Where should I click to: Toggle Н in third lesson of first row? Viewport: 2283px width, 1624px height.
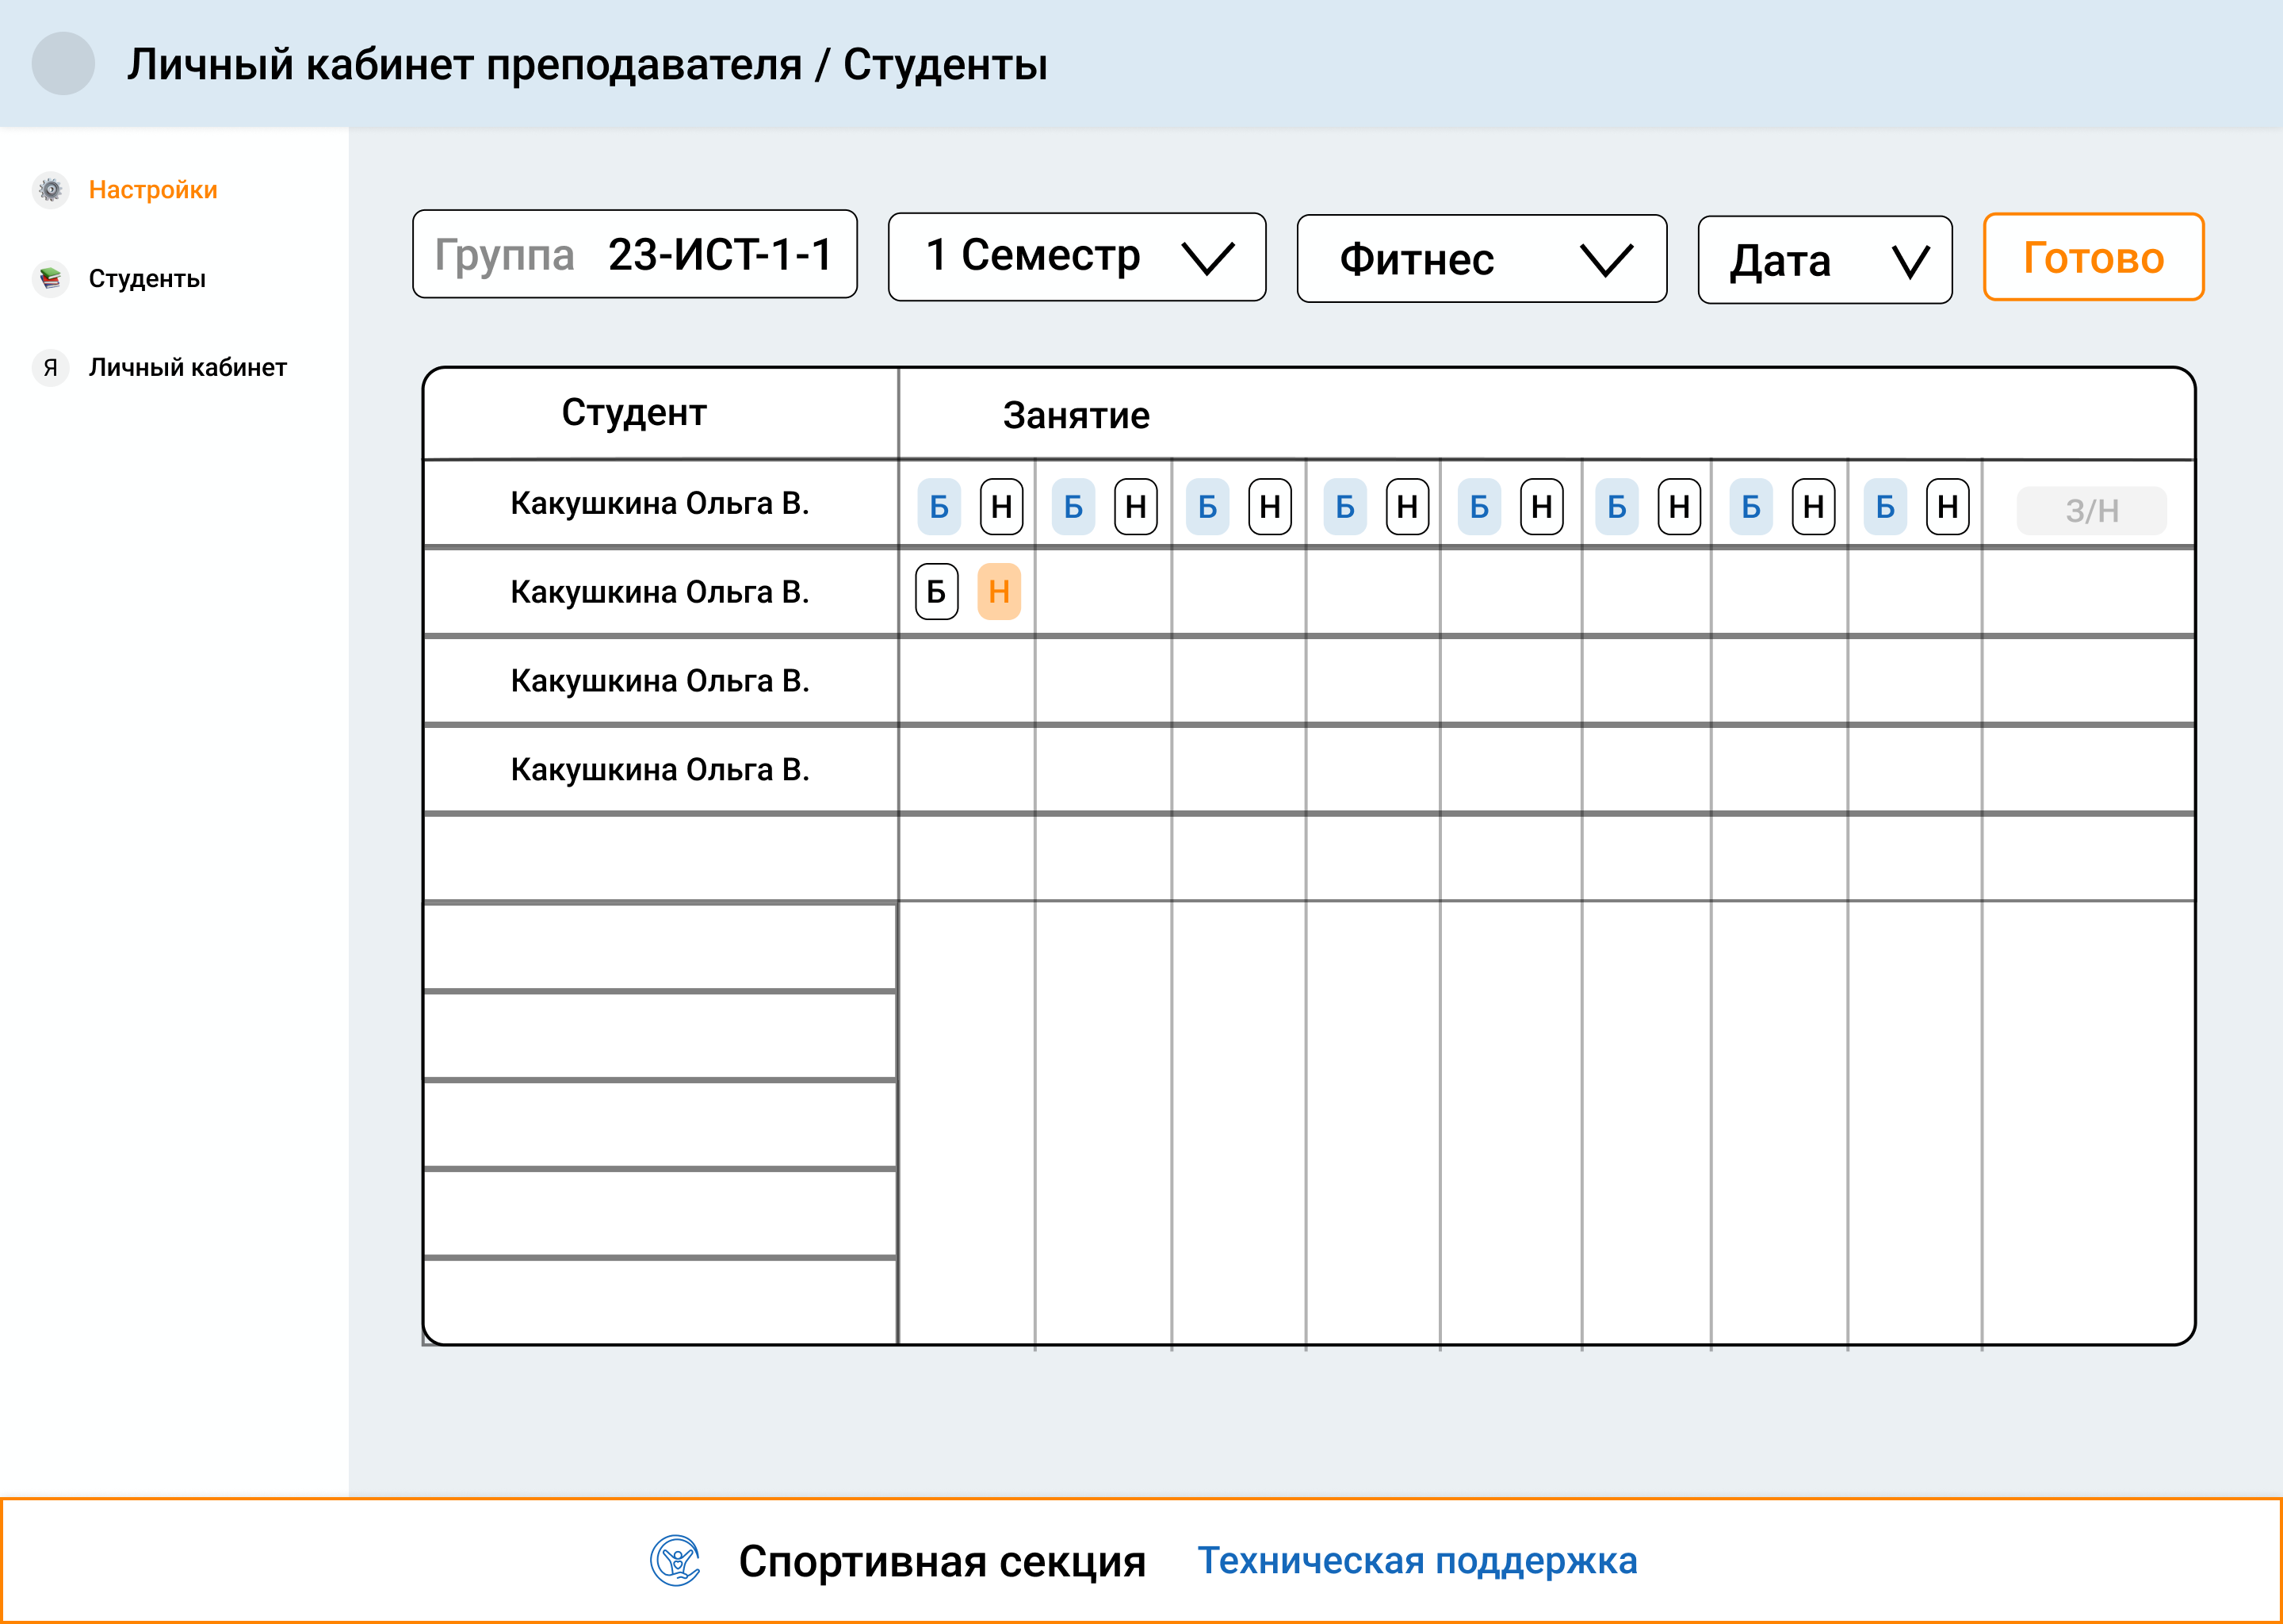click(1269, 507)
